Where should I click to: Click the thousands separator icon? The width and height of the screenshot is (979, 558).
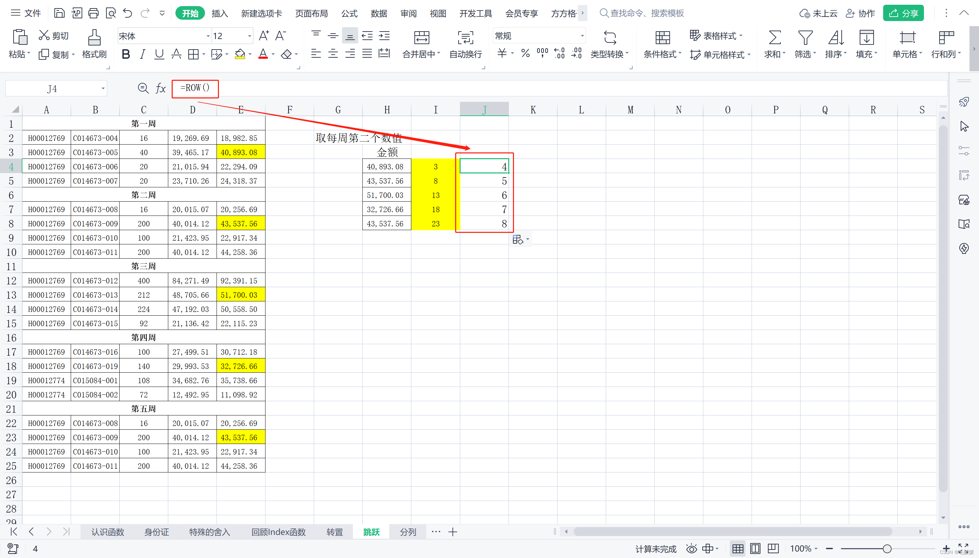pyautogui.click(x=542, y=53)
